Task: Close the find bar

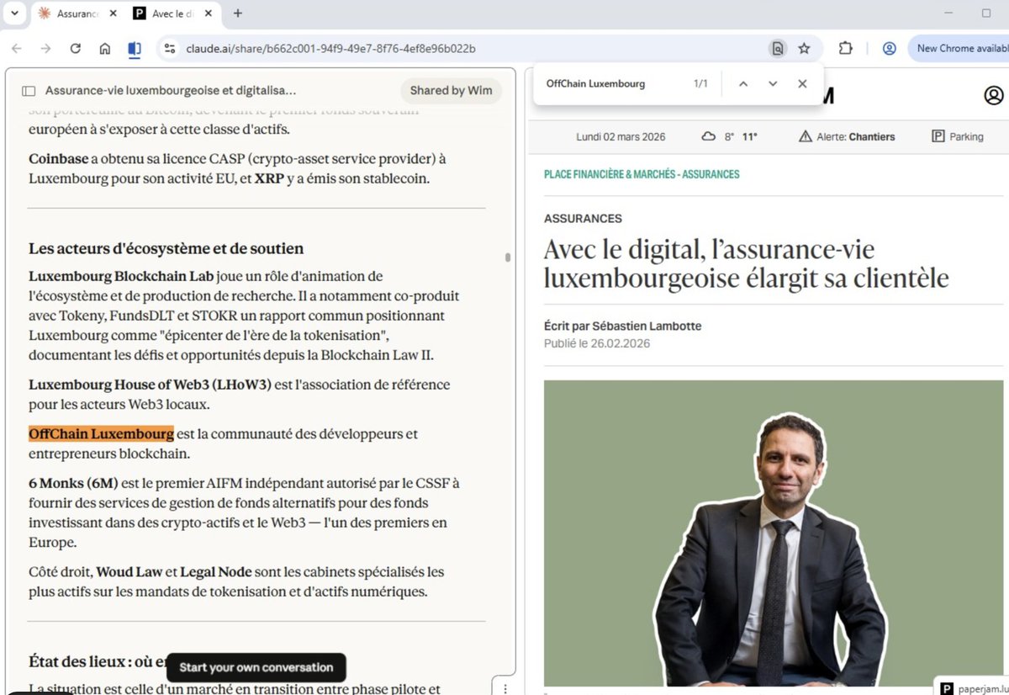Action: click(x=802, y=84)
